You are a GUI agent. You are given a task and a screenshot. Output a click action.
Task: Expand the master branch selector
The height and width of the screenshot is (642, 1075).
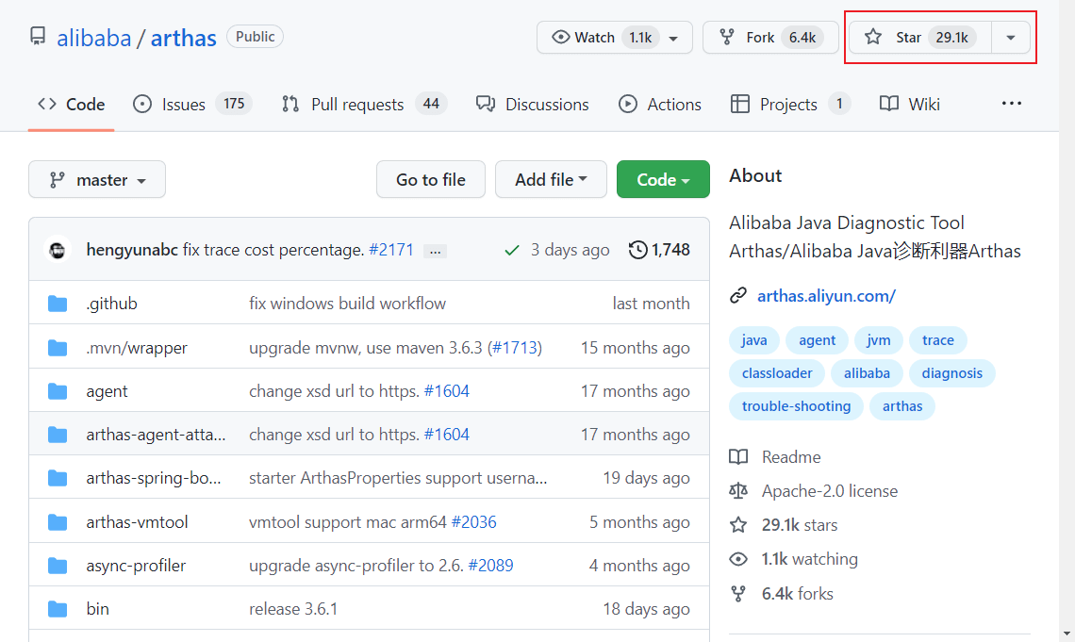click(97, 180)
